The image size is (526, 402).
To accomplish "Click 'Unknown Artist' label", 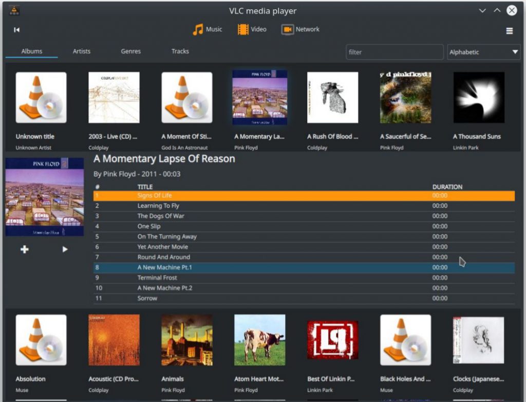I will click(x=33, y=148).
